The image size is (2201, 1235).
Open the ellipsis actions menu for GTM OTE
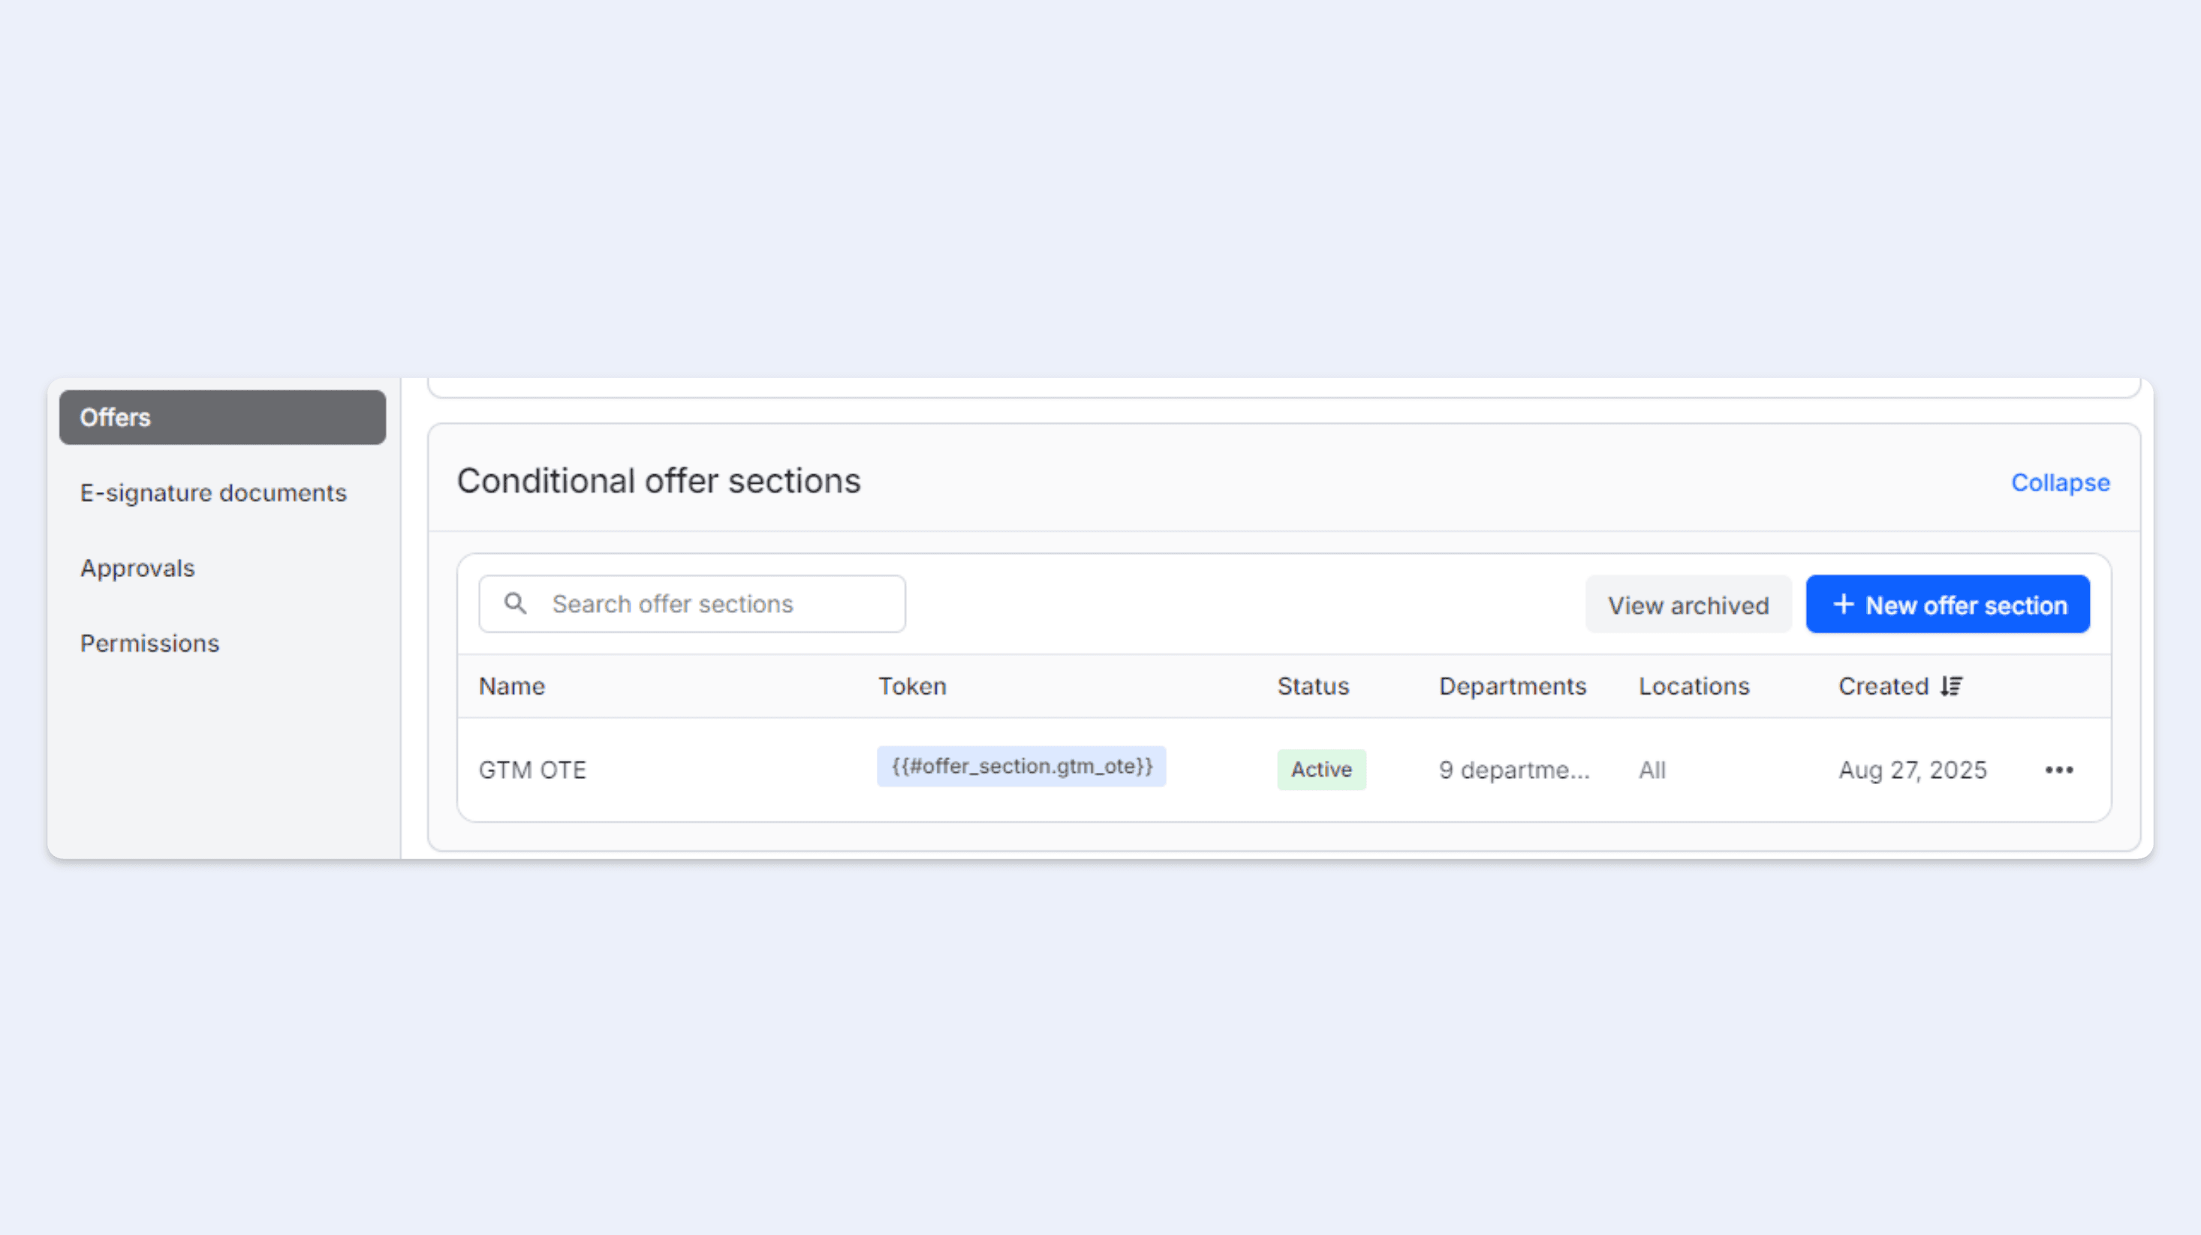click(x=2059, y=770)
